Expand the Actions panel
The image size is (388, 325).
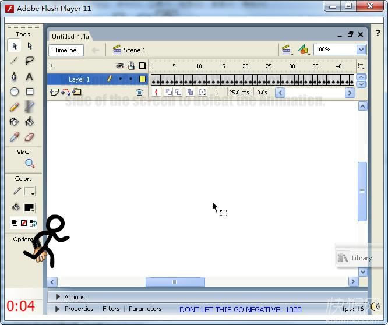(58, 297)
